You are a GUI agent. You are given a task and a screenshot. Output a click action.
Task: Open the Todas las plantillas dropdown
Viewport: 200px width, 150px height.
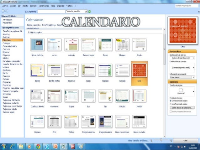point(86,12)
